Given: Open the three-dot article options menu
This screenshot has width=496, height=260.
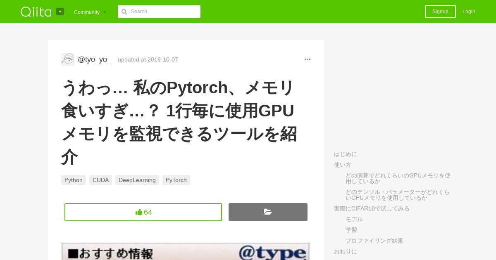Looking at the screenshot, I should 308,59.
